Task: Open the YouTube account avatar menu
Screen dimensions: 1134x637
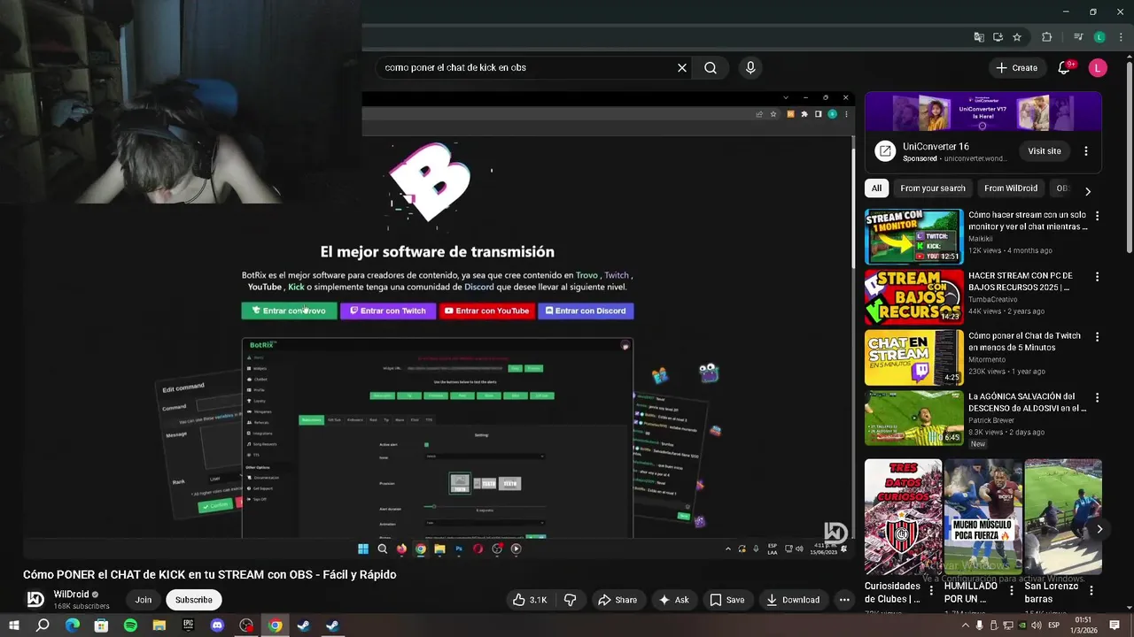Action: pos(1098,67)
